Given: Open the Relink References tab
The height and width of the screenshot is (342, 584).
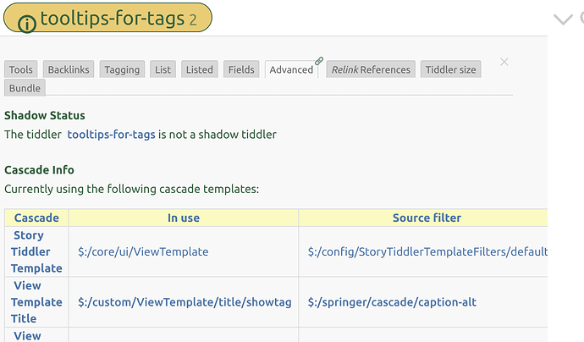Looking at the screenshot, I should point(371,69).
